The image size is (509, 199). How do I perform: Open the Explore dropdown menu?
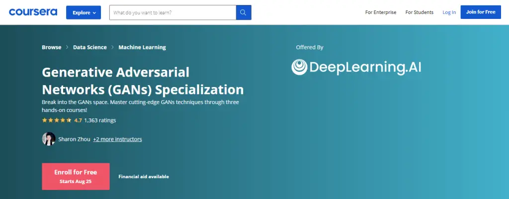[84, 12]
